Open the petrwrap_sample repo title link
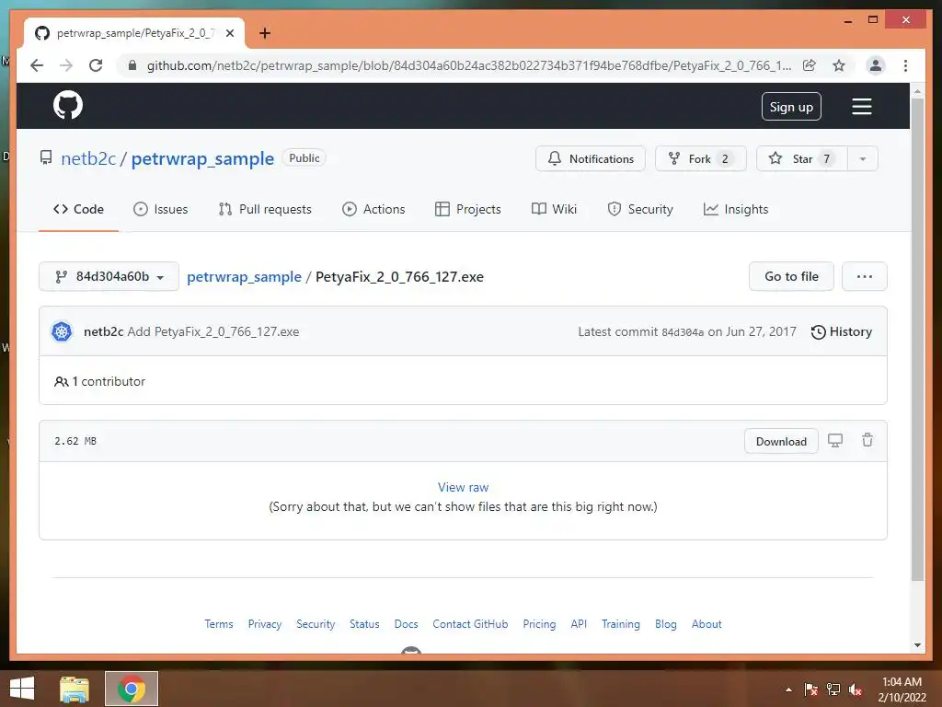The height and width of the screenshot is (707, 942). (202, 158)
